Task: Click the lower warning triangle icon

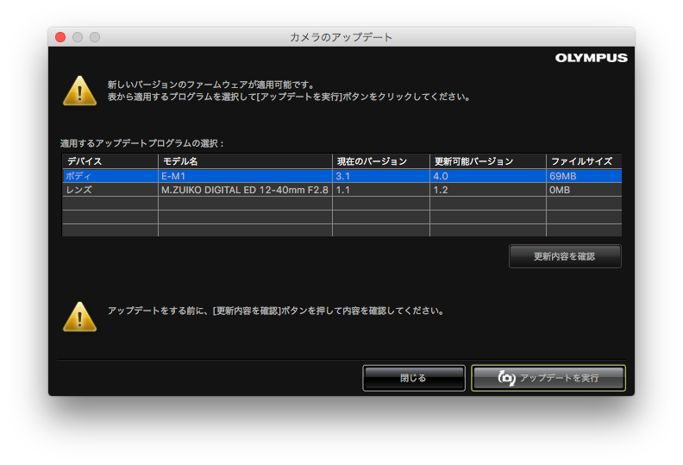Action: (x=79, y=317)
